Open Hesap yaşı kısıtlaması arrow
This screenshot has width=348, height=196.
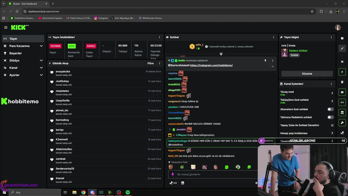pyautogui.click(x=332, y=133)
